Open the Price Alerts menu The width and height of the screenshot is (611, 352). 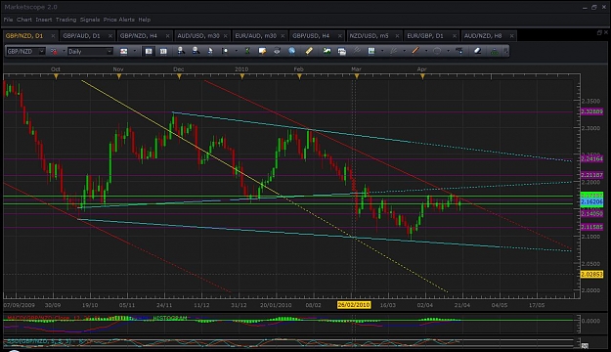(x=119, y=20)
